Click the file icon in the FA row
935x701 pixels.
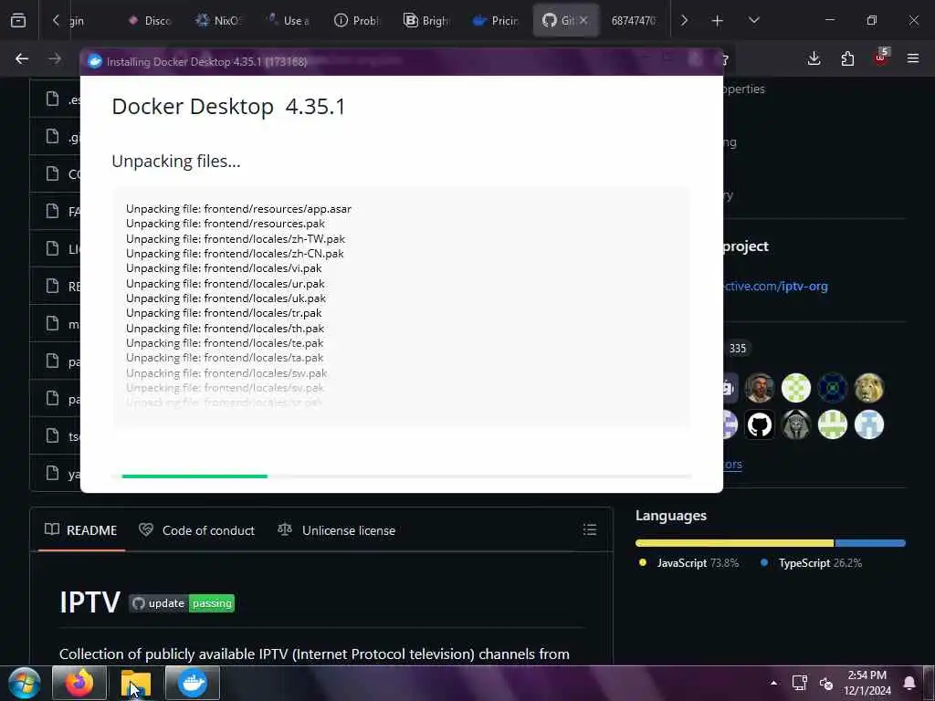[52, 211]
